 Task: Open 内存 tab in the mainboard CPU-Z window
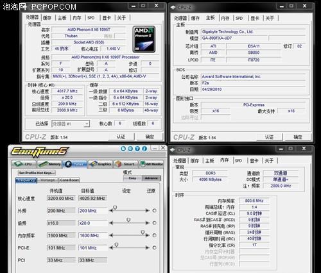tap(225, 19)
